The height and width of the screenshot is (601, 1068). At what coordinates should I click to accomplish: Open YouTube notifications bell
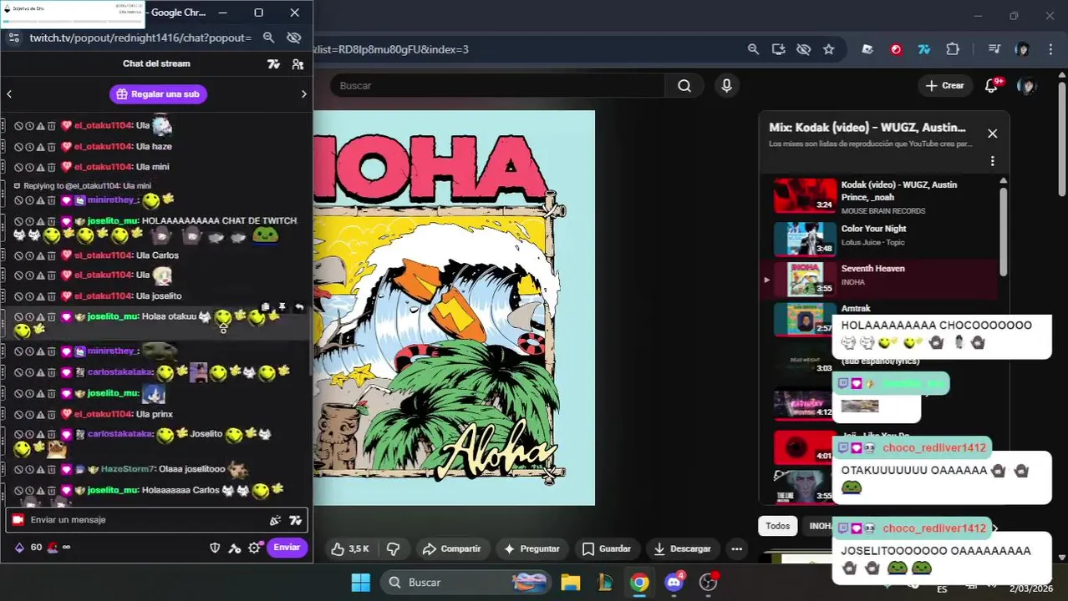pyautogui.click(x=992, y=85)
